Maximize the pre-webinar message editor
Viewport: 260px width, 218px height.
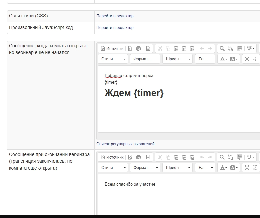coord(247,59)
